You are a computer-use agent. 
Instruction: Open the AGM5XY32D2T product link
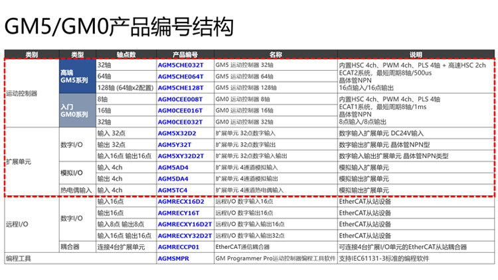click(181, 156)
